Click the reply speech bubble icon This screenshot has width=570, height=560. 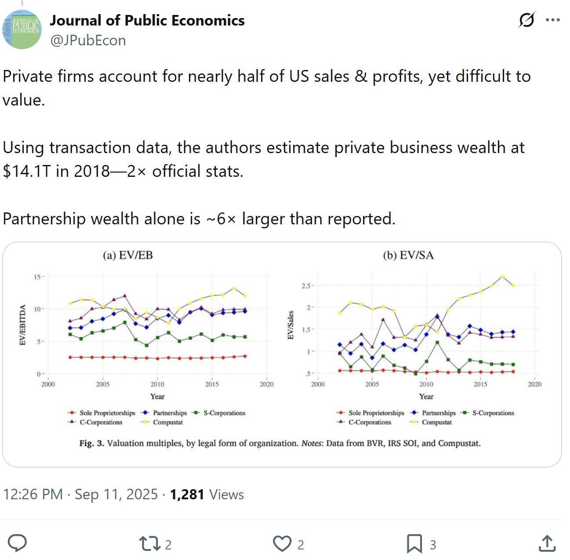point(18,544)
